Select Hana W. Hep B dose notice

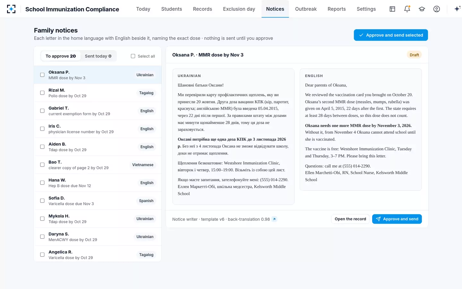(98, 183)
